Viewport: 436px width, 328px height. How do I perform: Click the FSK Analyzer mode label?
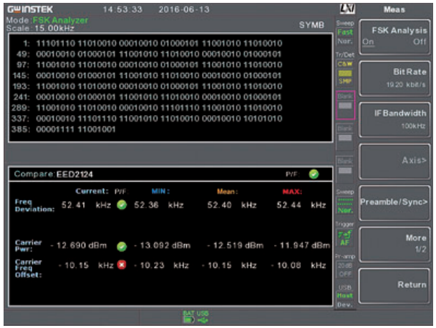pyautogui.click(x=60, y=20)
